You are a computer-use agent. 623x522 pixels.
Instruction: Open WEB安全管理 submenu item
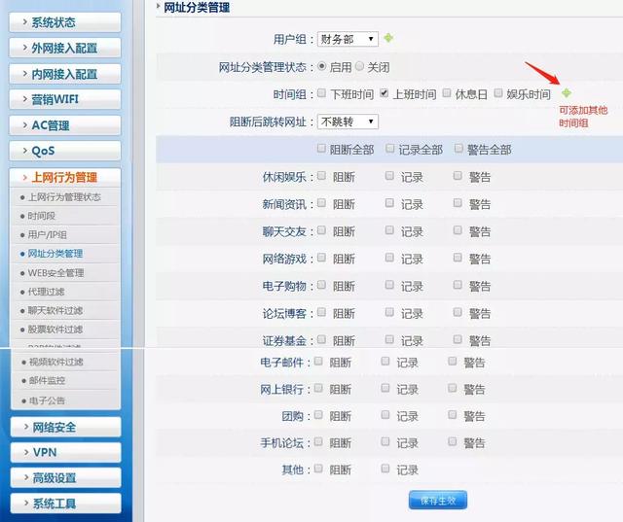(x=55, y=273)
